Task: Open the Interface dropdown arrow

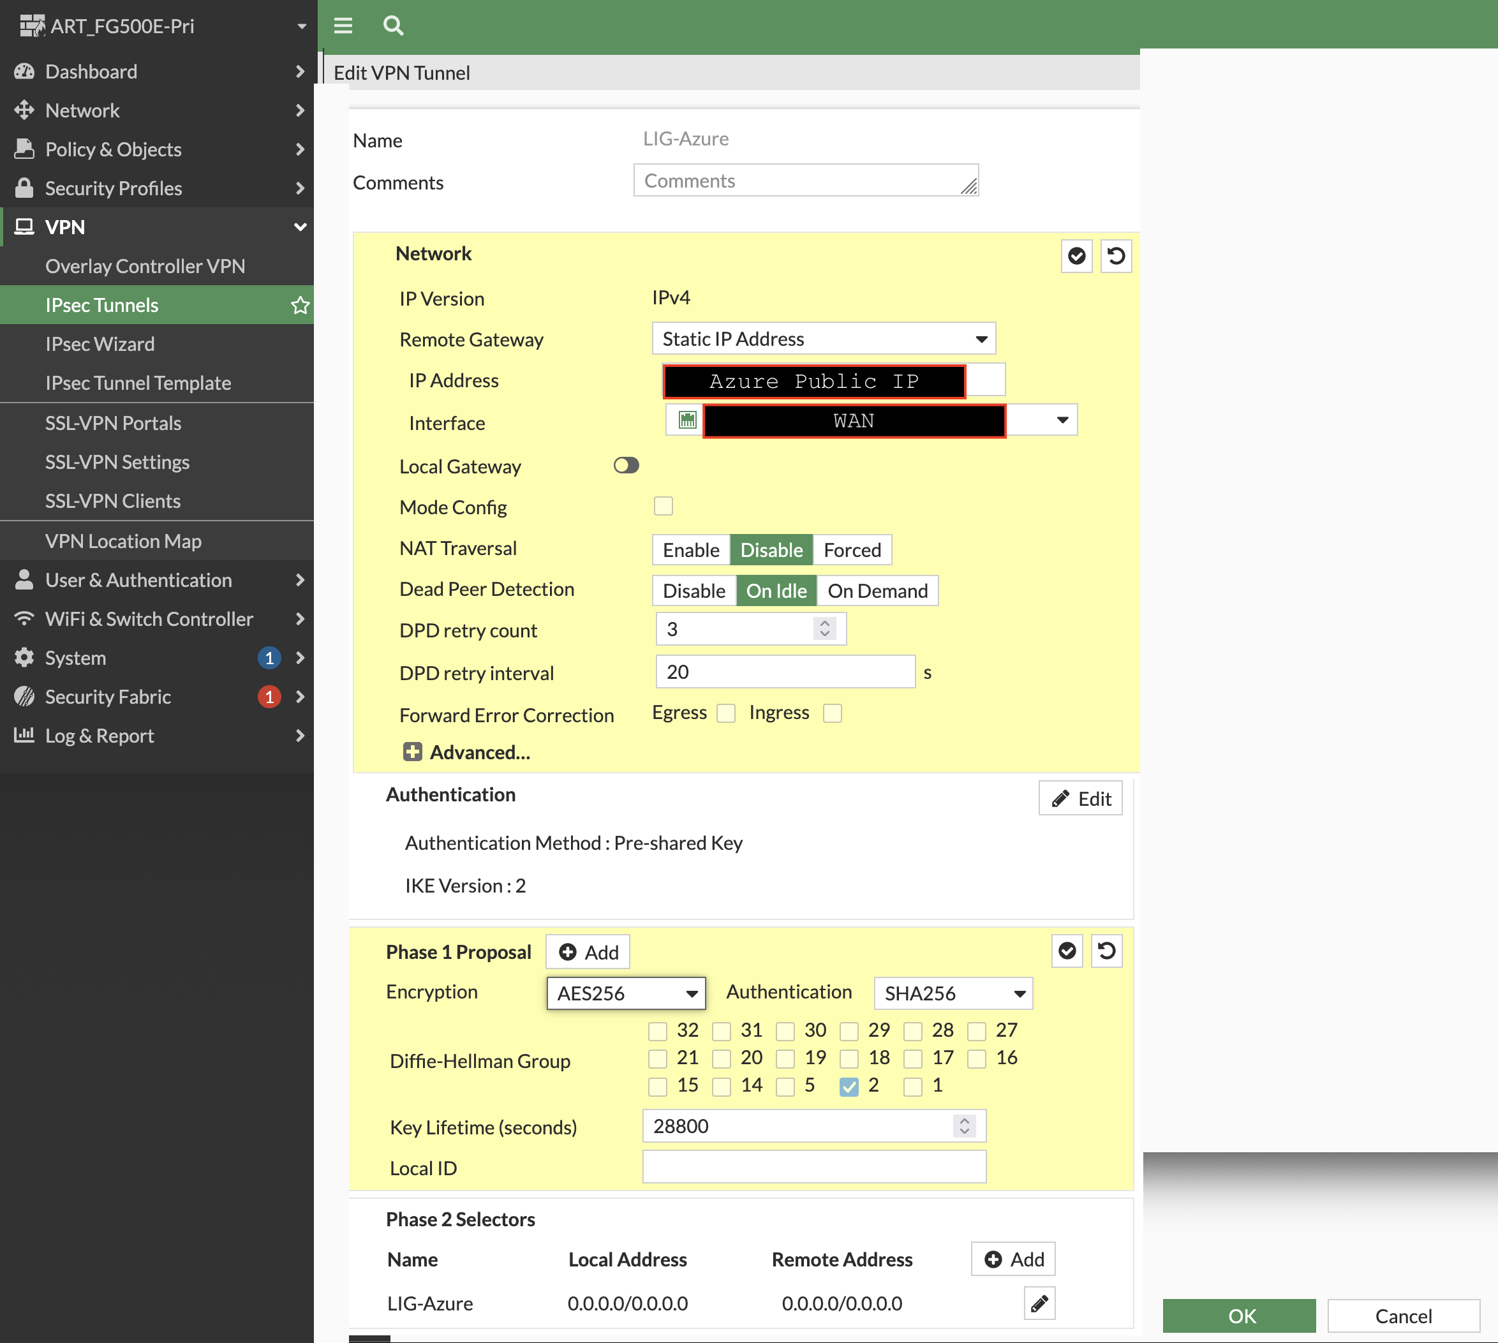Action: click(1062, 420)
